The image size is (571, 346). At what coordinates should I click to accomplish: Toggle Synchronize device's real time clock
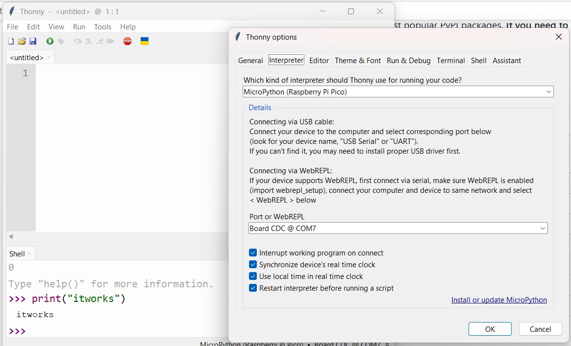[x=253, y=265]
